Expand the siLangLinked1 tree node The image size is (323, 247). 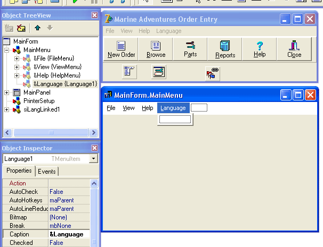pos(7,109)
